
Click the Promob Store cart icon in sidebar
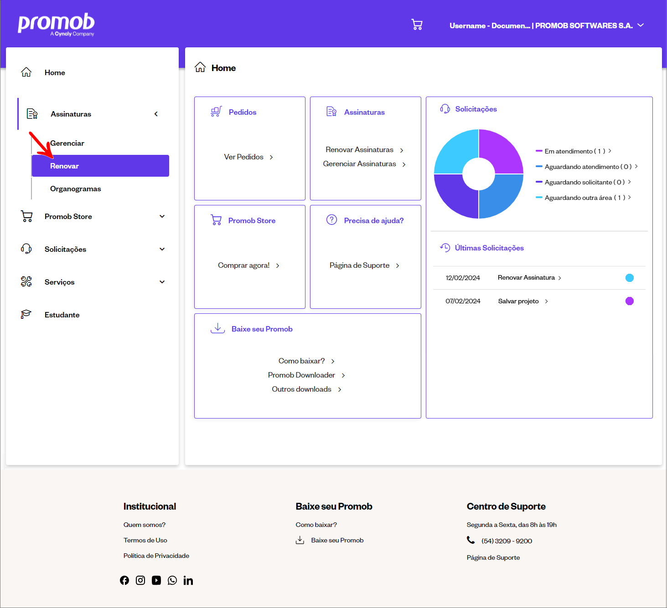point(27,216)
